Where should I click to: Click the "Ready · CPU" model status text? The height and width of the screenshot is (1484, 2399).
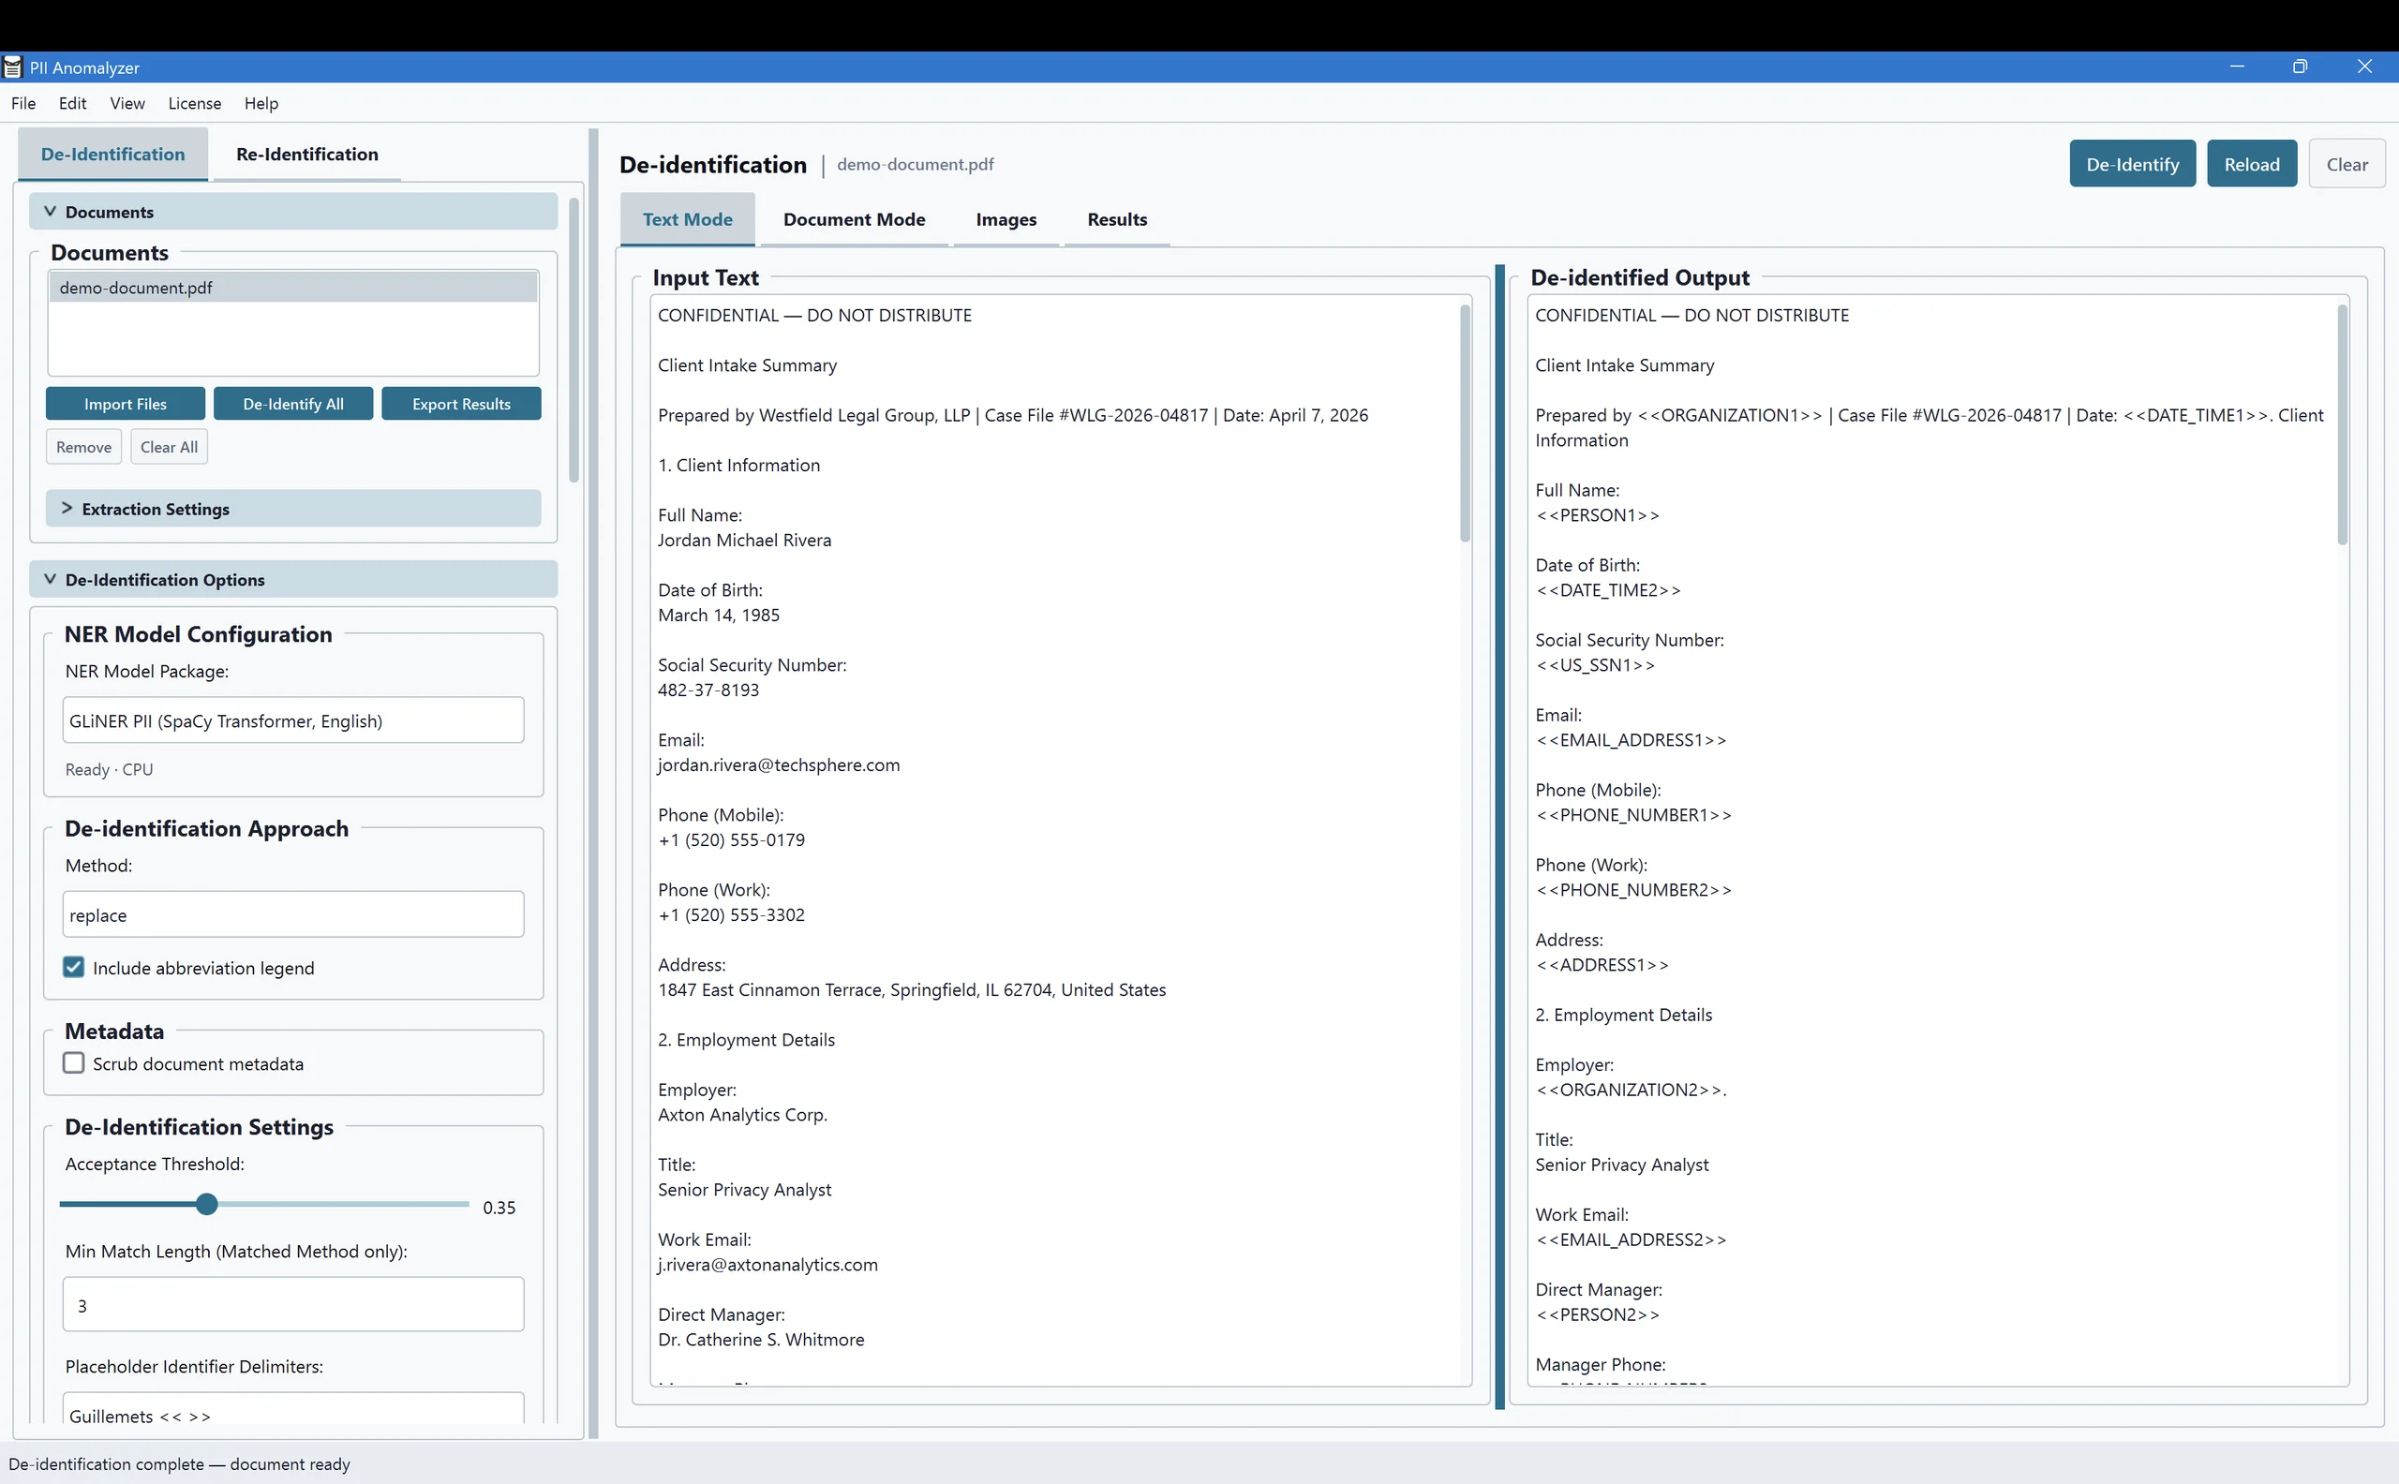pos(109,769)
